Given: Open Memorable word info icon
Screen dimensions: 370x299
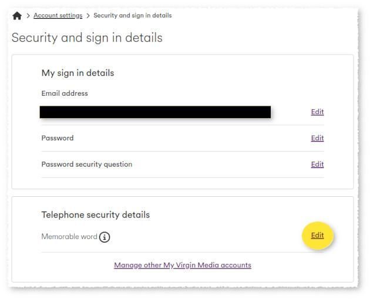Looking at the screenshot, I should point(105,237).
